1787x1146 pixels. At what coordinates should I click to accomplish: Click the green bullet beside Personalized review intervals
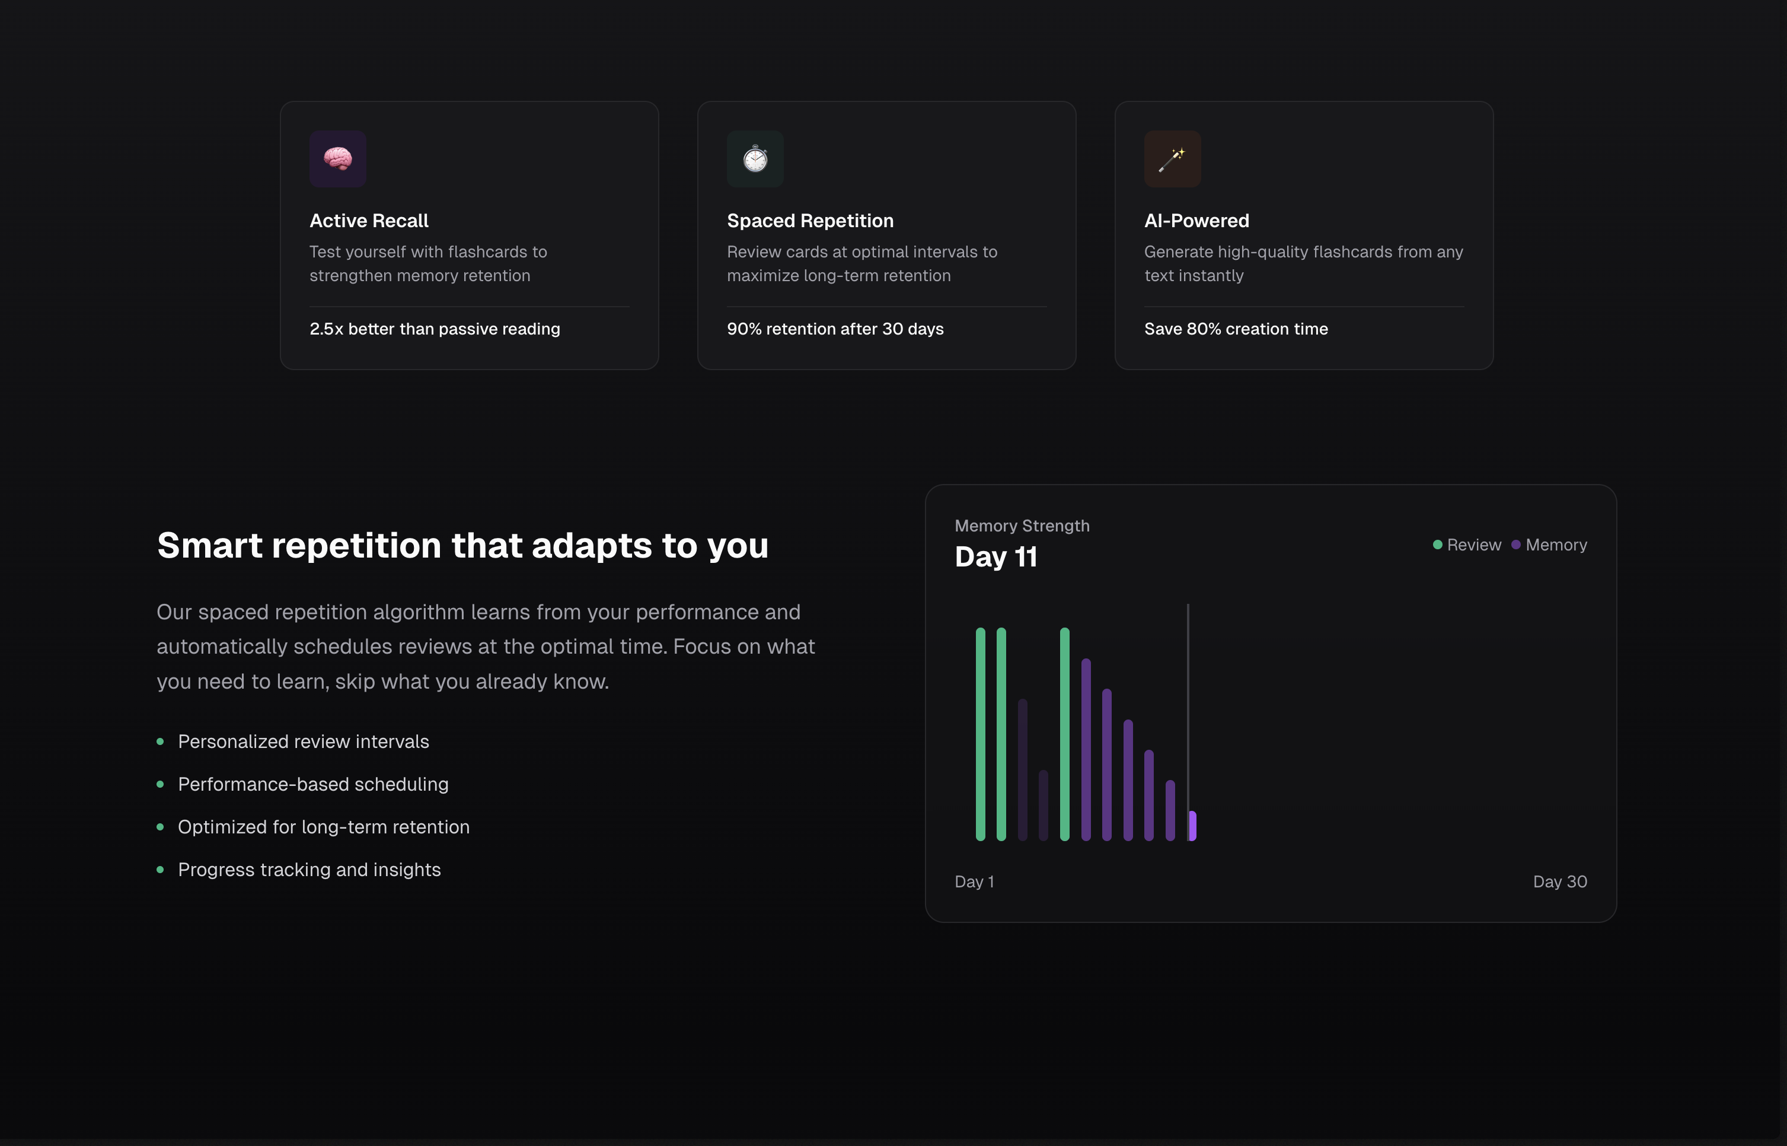click(160, 741)
